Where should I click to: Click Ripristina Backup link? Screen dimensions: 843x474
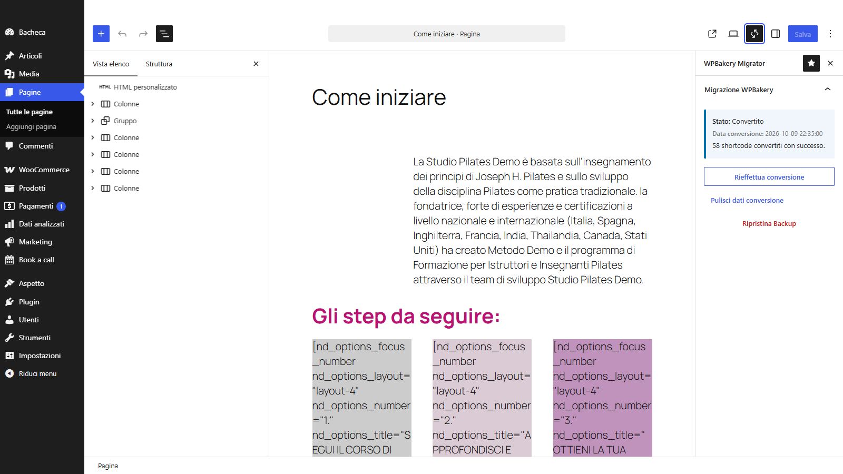tap(769, 223)
